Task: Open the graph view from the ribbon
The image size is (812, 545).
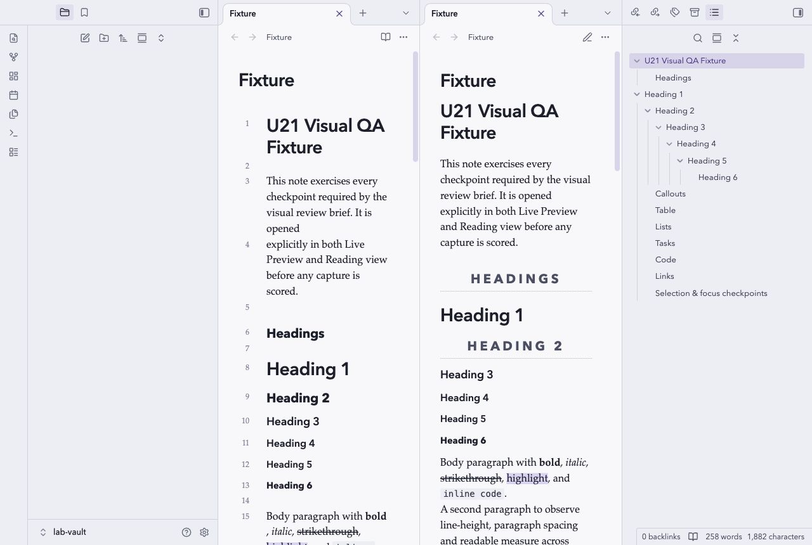Action: 14,57
